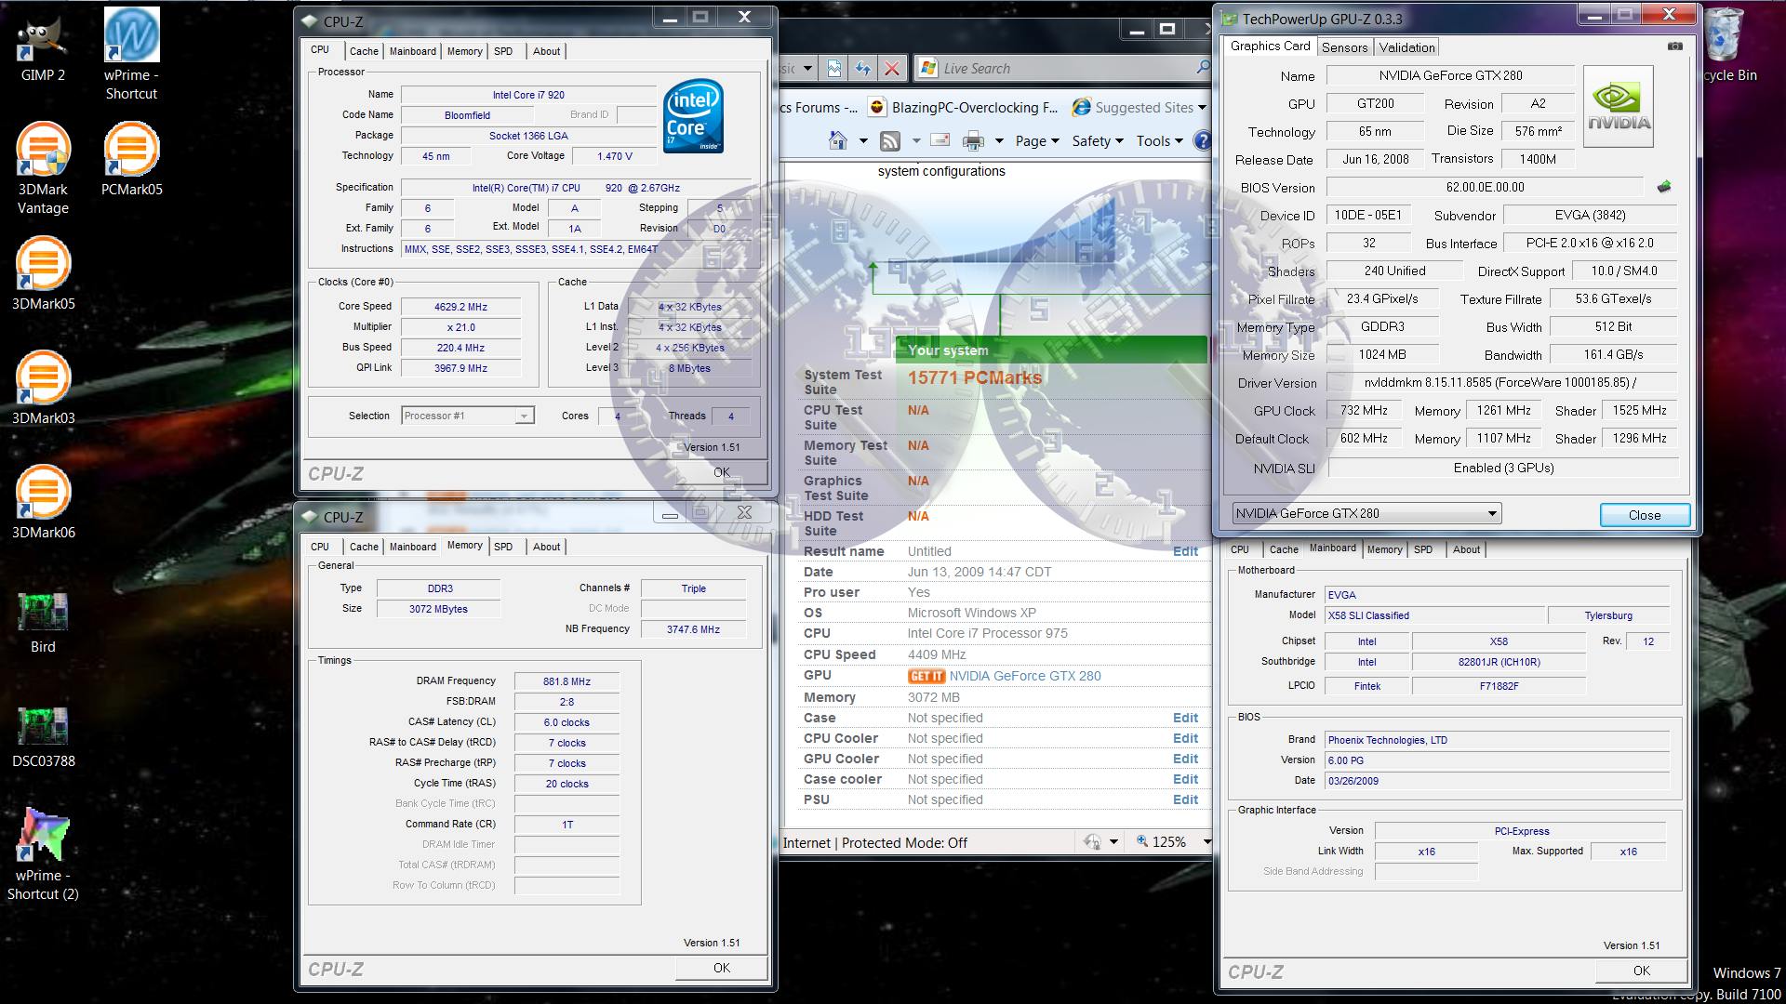The width and height of the screenshot is (1786, 1004).
Task: Select the 3DMark06 desktop icon
Action: pyautogui.click(x=44, y=502)
